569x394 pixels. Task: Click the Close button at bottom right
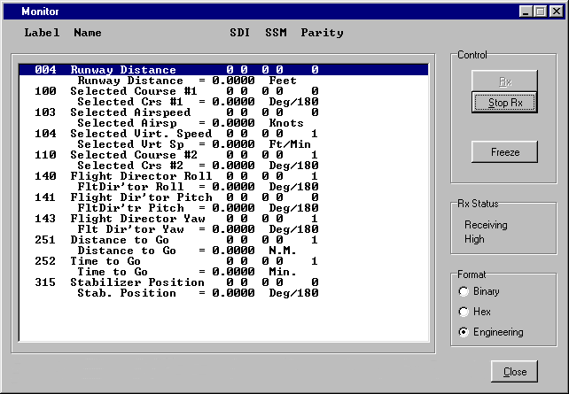(x=514, y=372)
